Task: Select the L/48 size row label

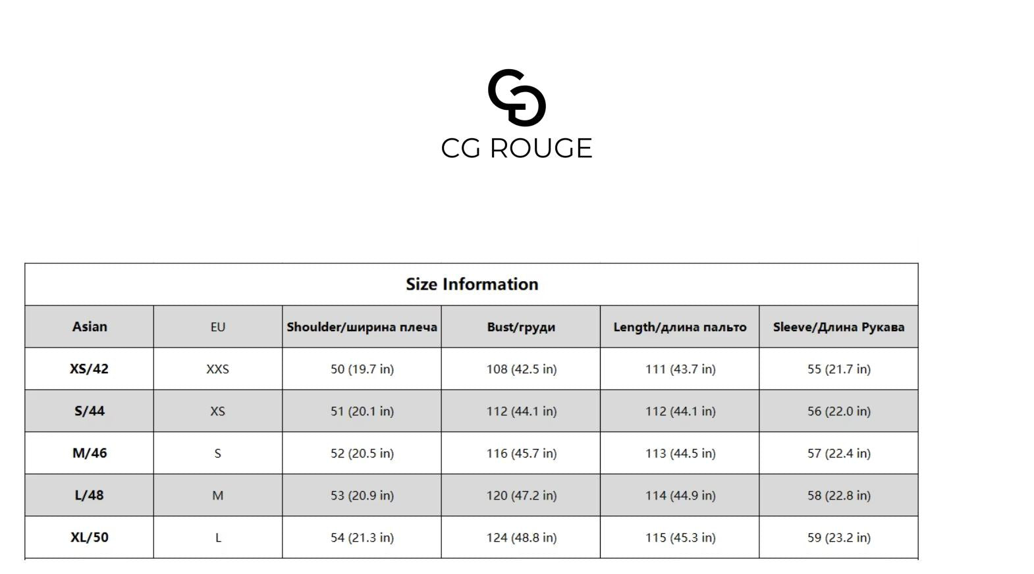Action: pos(90,495)
